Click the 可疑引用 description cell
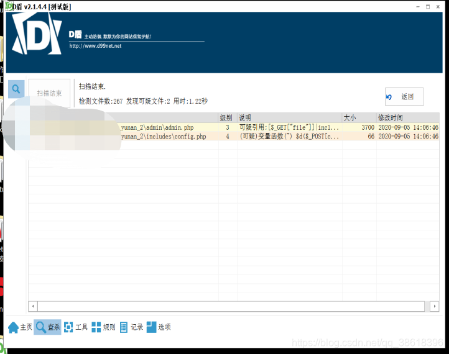The image size is (449, 354). pyautogui.click(x=289, y=127)
